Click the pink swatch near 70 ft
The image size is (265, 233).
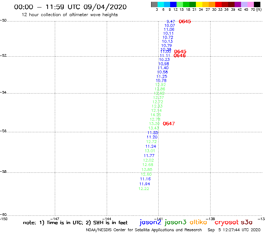250,4
